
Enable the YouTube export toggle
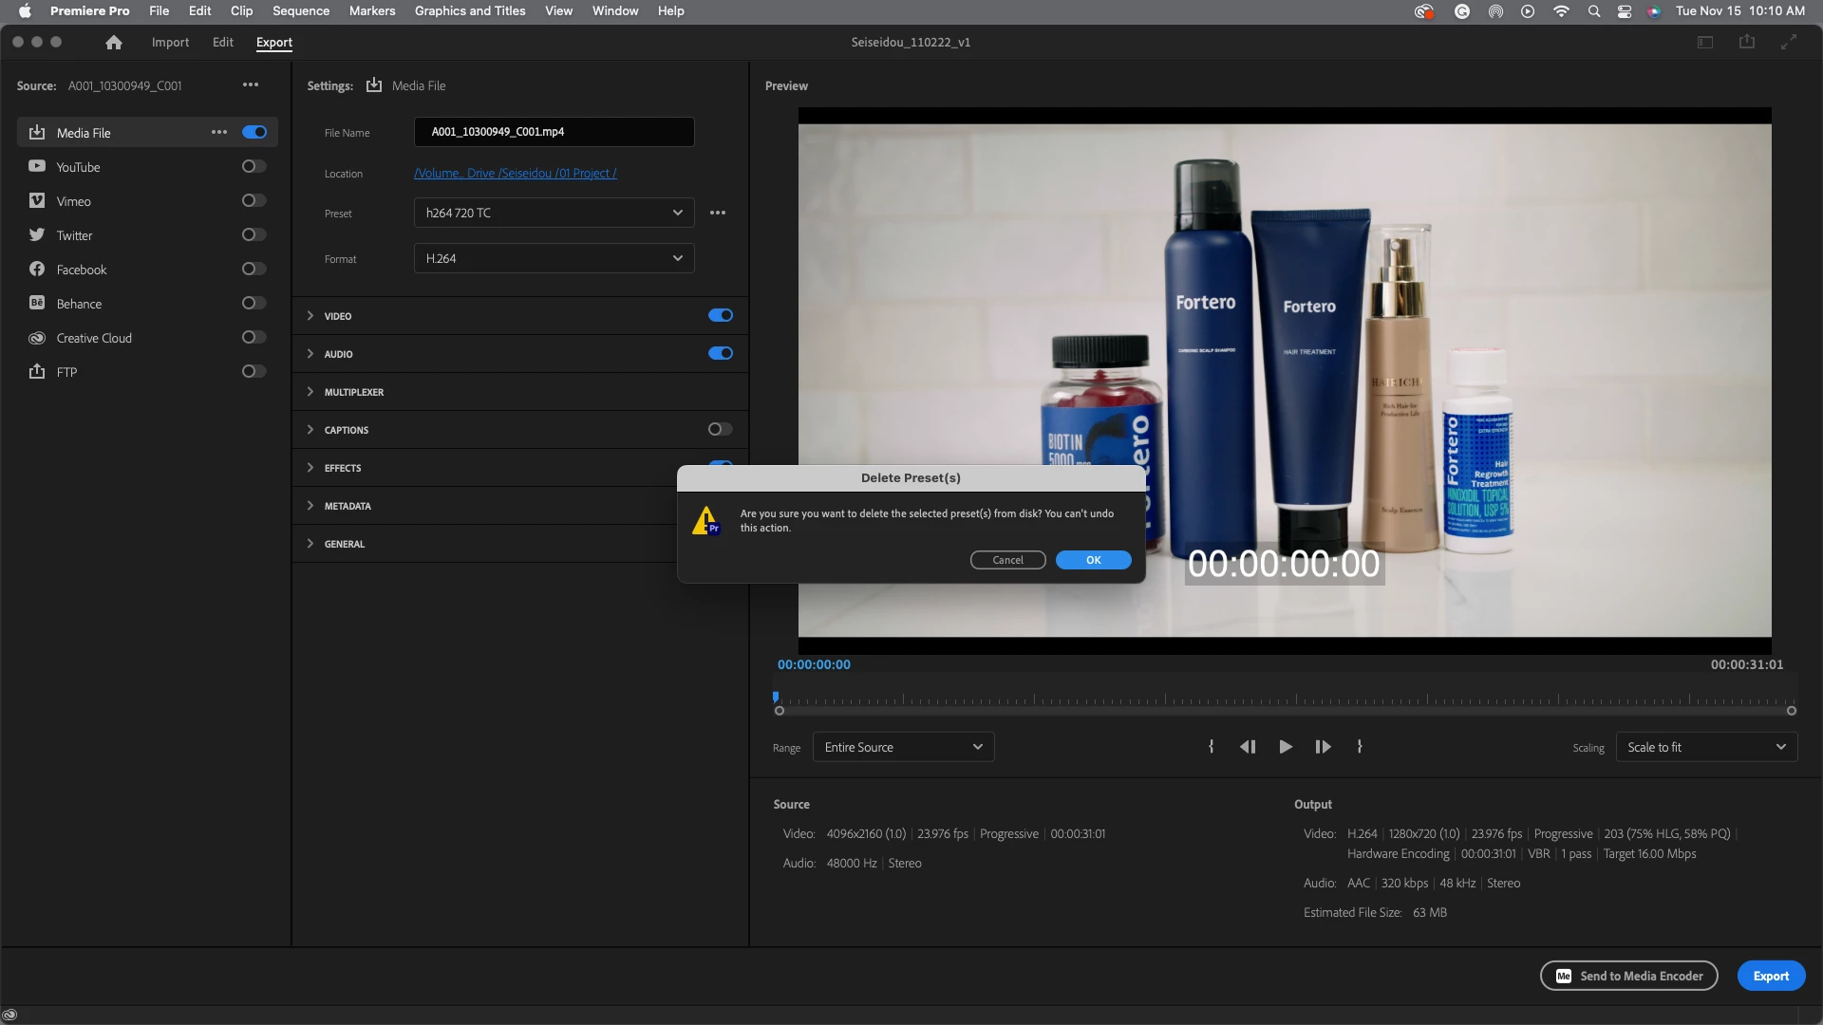(x=254, y=167)
